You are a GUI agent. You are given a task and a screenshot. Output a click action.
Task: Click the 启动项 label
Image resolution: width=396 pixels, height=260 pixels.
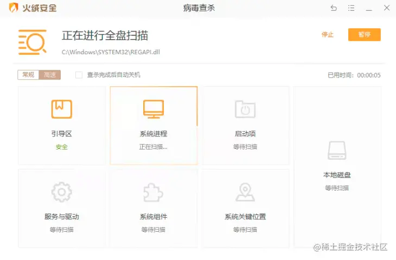(245, 134)
